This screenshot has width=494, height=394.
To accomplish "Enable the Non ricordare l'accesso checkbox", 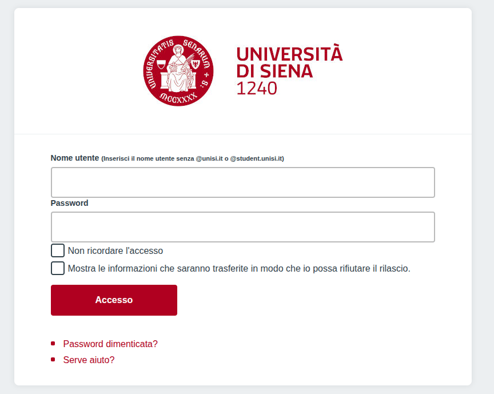I will [58, 250].
